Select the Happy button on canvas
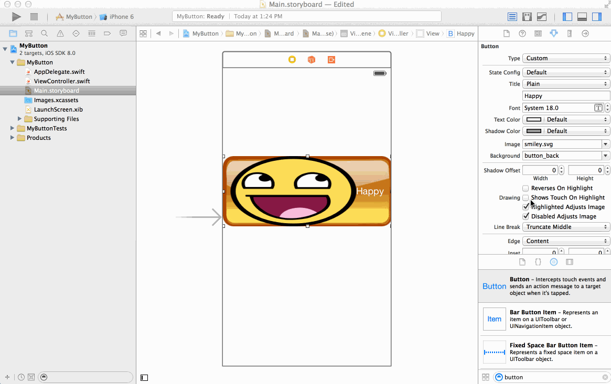Viewport: 611px width, 384px height. coord(307,191)
